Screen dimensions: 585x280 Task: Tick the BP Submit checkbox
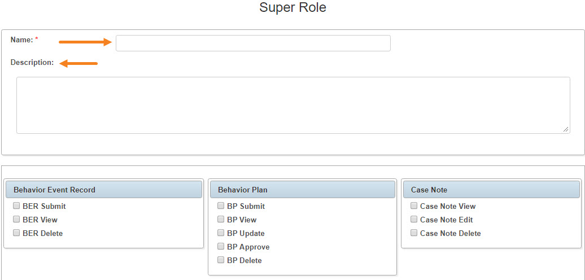click(221, 206)
